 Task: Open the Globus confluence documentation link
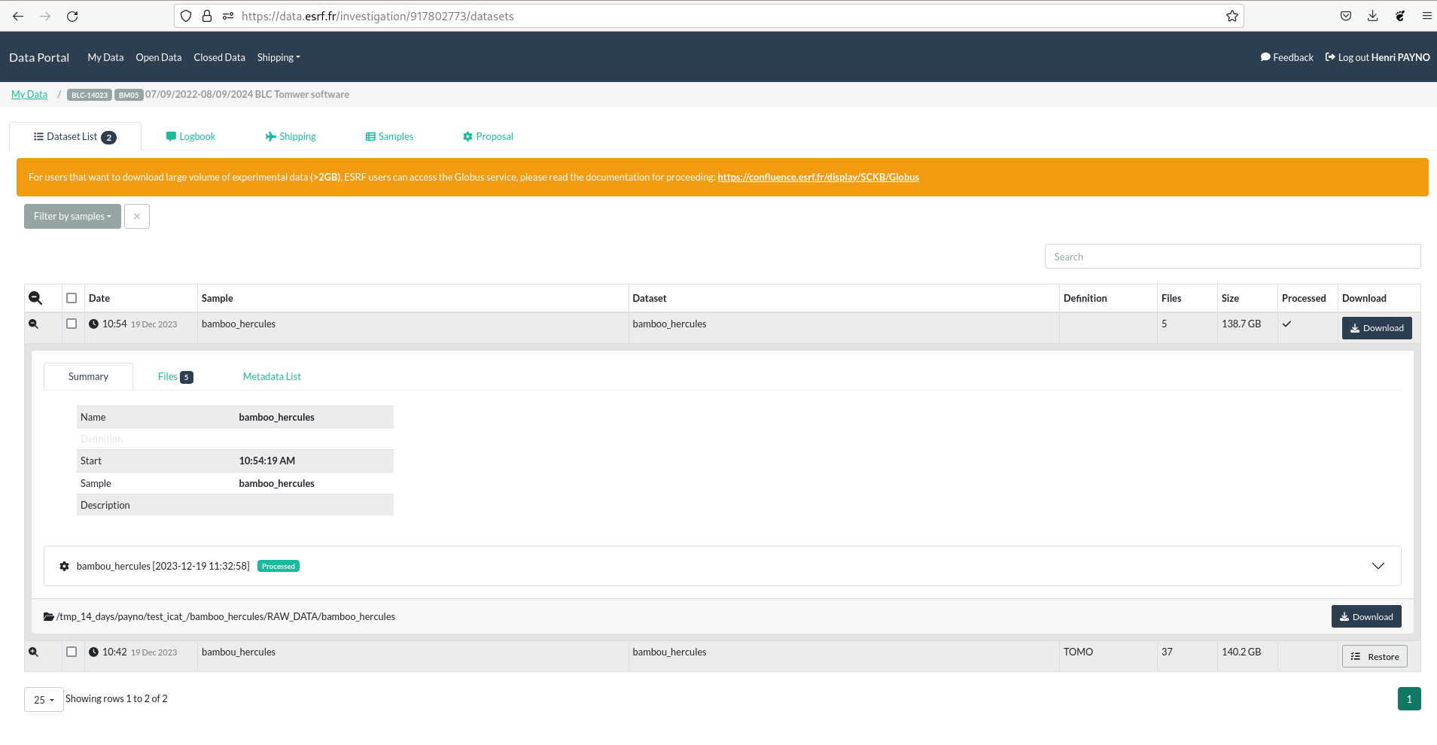click(818, 177)
